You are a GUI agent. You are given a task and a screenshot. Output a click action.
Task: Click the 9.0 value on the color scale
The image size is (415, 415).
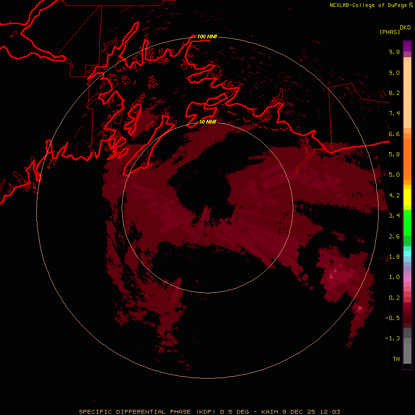[x=394, y=72]
